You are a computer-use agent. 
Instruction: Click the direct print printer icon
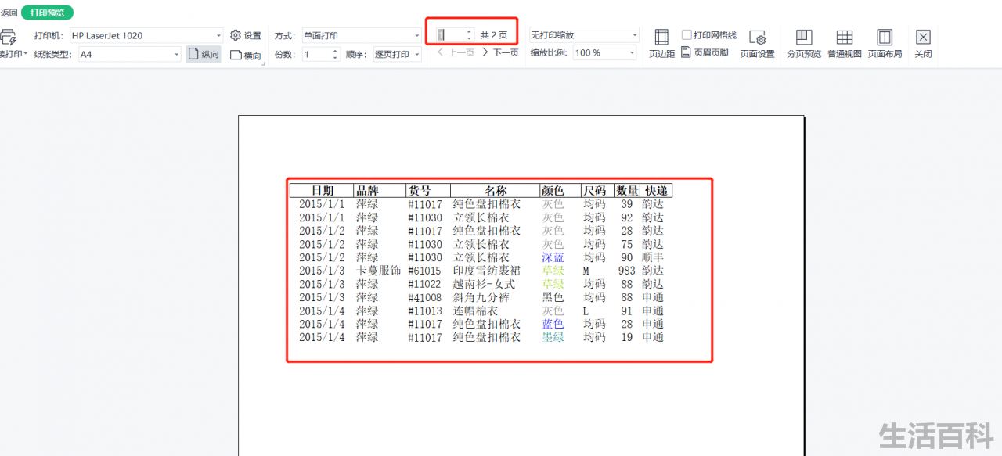[8, 36]
